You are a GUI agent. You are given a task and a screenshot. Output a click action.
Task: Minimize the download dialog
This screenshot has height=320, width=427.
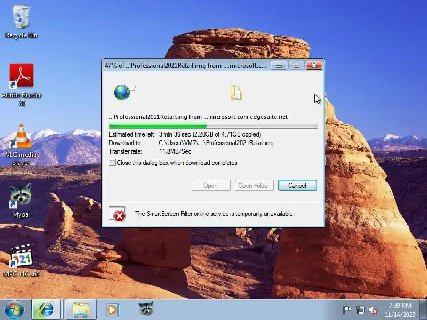(279, 65)
